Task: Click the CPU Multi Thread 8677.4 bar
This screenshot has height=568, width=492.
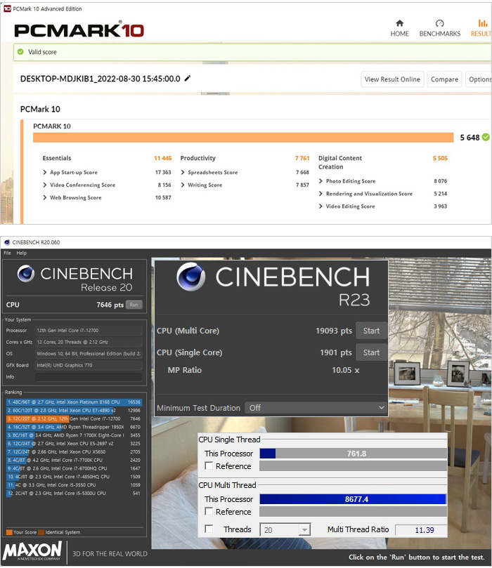Action: point(353,499)
